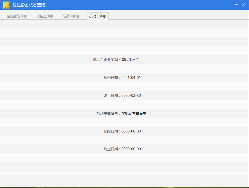The height and width of the screenshot is (188, 249).
Task: Go to the 成品油信息 tab
Action: pos(71,16)
